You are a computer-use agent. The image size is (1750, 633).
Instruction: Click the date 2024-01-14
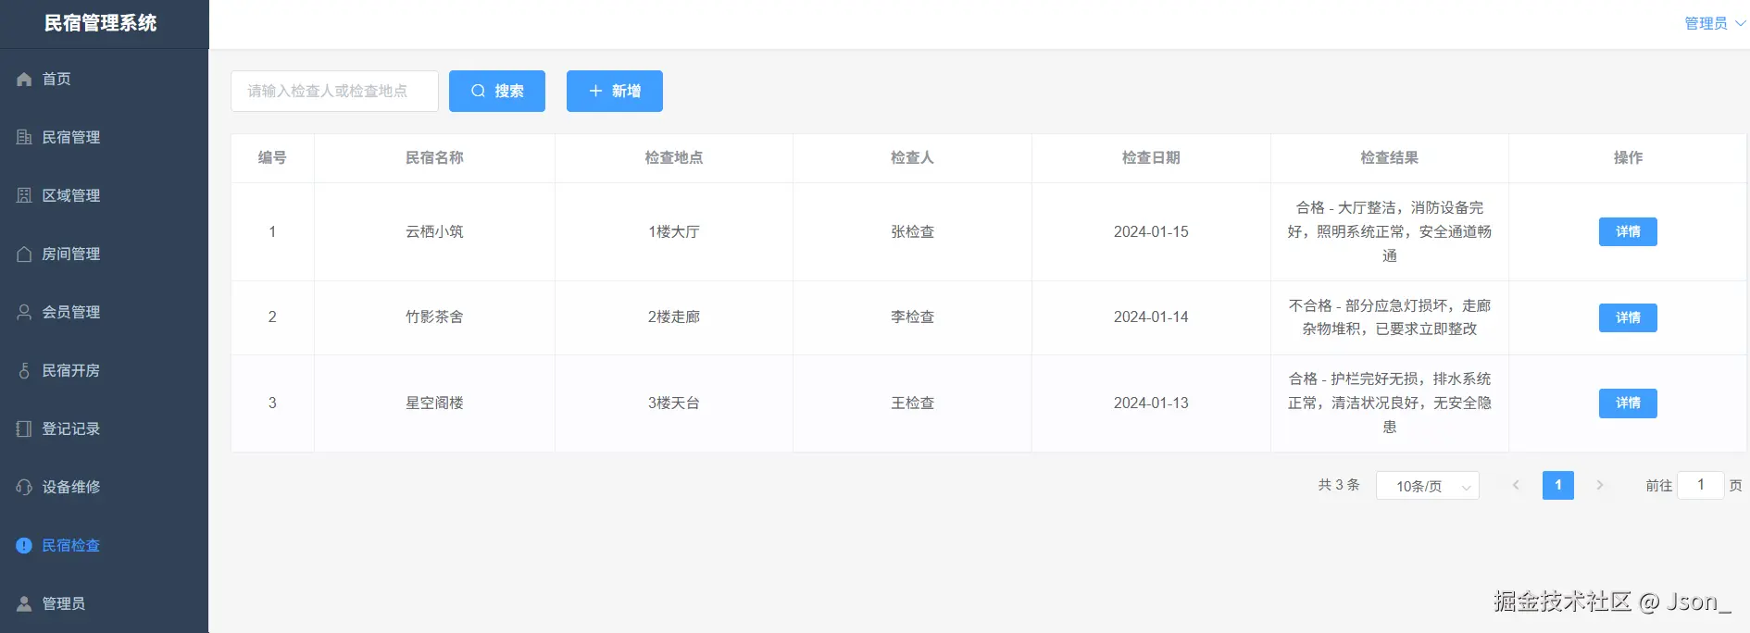click(1151, 316)
